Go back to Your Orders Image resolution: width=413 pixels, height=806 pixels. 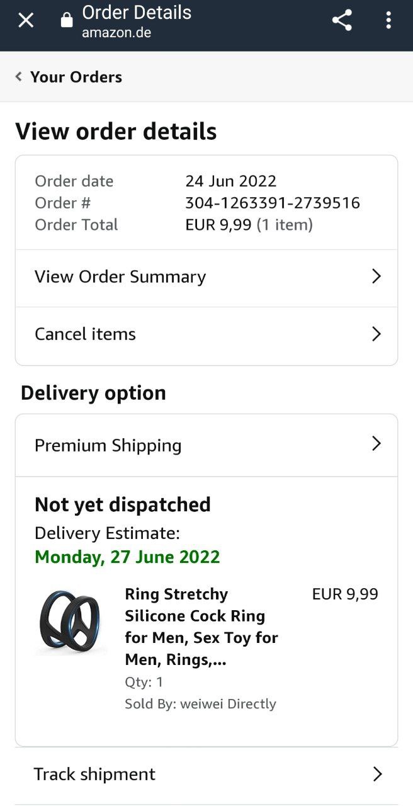(x=76, y=77)
